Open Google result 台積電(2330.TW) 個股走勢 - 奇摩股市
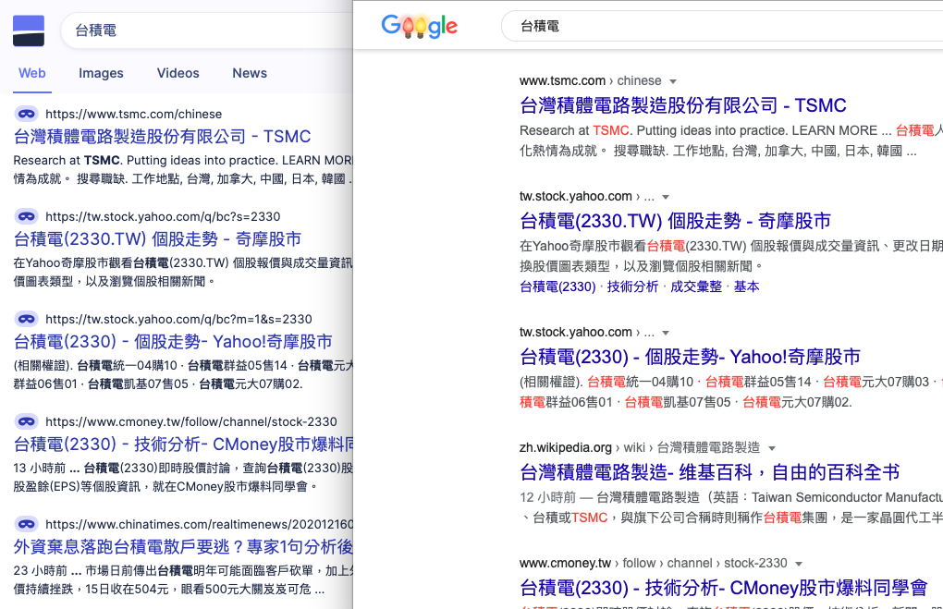Image resolution: width=943 pixels, height=609 pixels. coord(675,221)
